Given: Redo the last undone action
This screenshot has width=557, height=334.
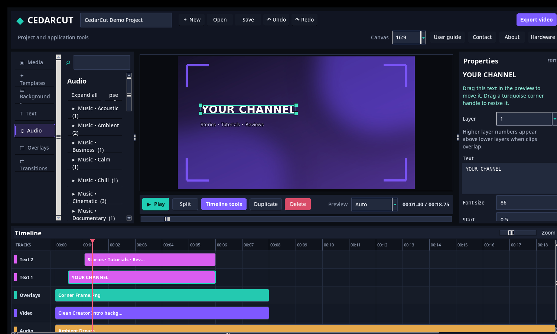Looking at the screenshot, I should [304, 20].
